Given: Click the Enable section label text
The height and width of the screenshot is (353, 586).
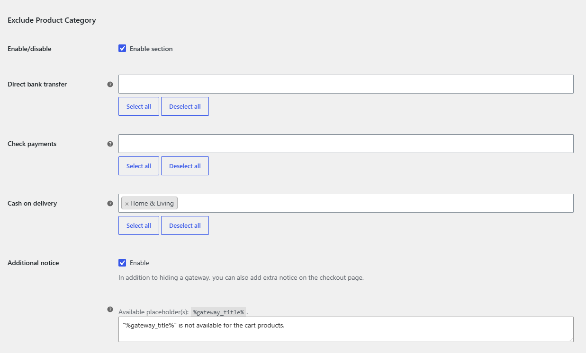Looking at the screenshot, I should 151,49.
